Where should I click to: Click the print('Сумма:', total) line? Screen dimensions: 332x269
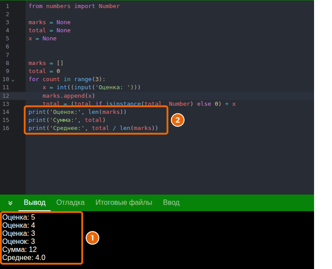pyautogui.click(x=67, y=120)
